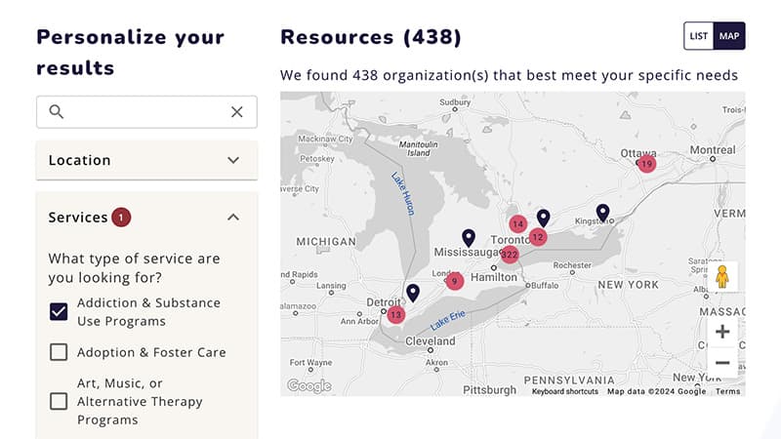Uncheck Addiction & Substance Use Programs
This screenshot has height=439, width=781.
point(59,311)
